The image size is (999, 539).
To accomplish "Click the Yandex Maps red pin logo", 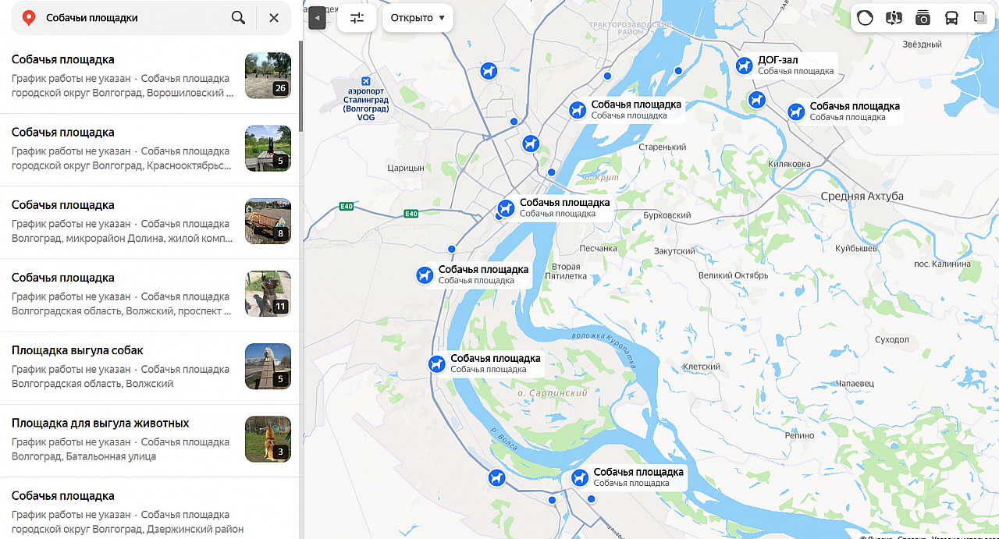I will 29,18.
